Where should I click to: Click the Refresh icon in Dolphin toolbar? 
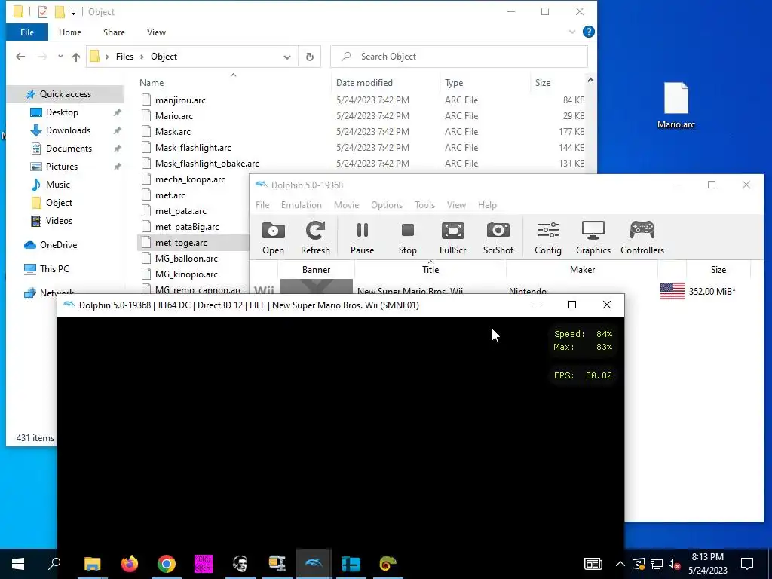pos(315,237)
